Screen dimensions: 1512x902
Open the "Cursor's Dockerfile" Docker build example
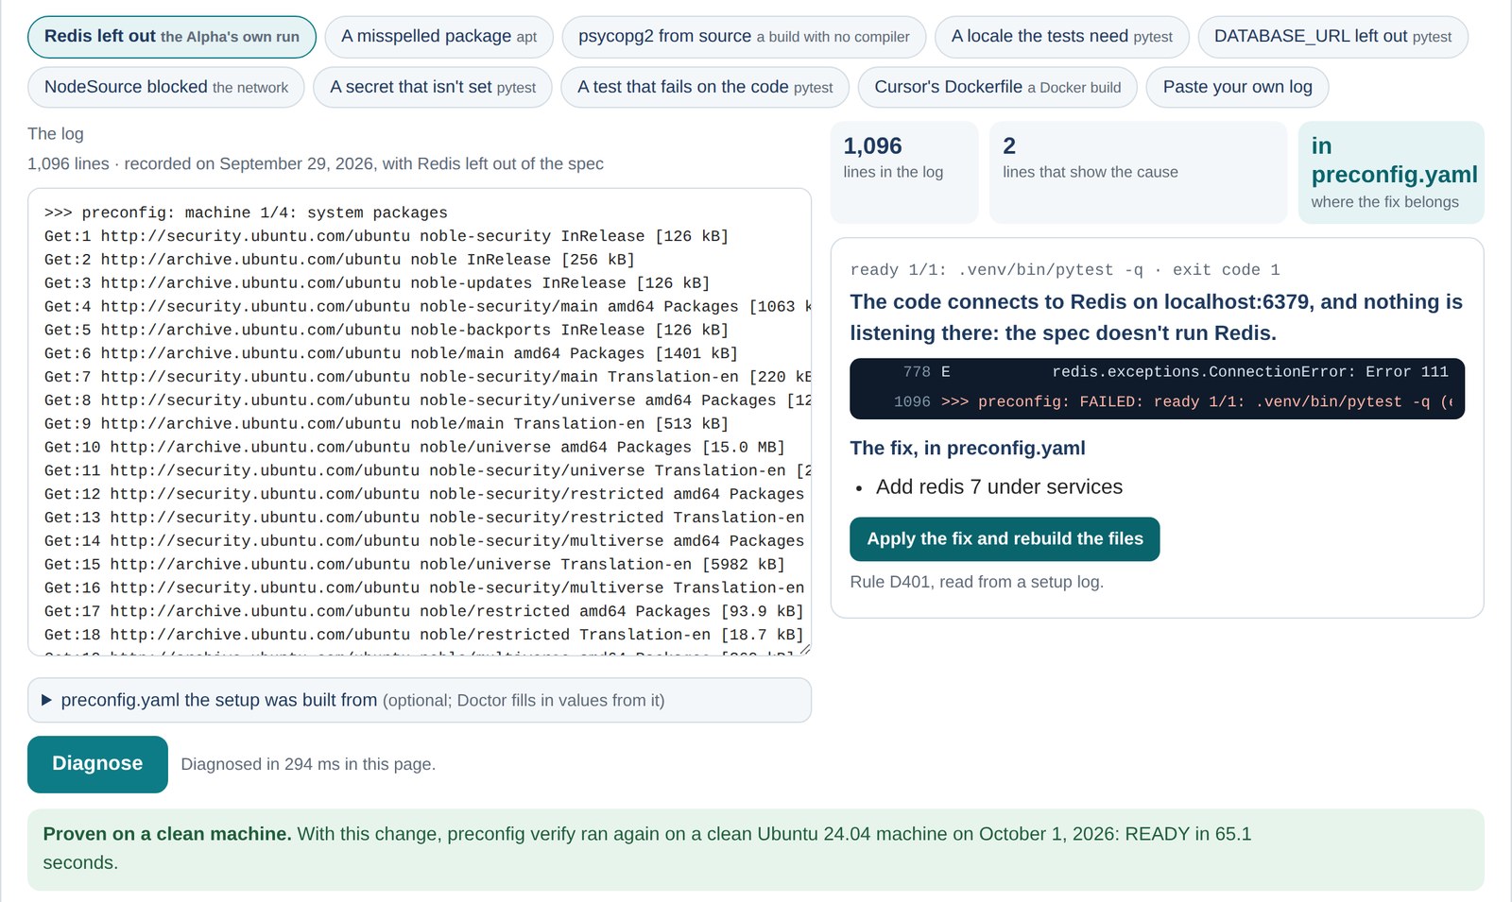pyautogui.click(x=998, y=87)
